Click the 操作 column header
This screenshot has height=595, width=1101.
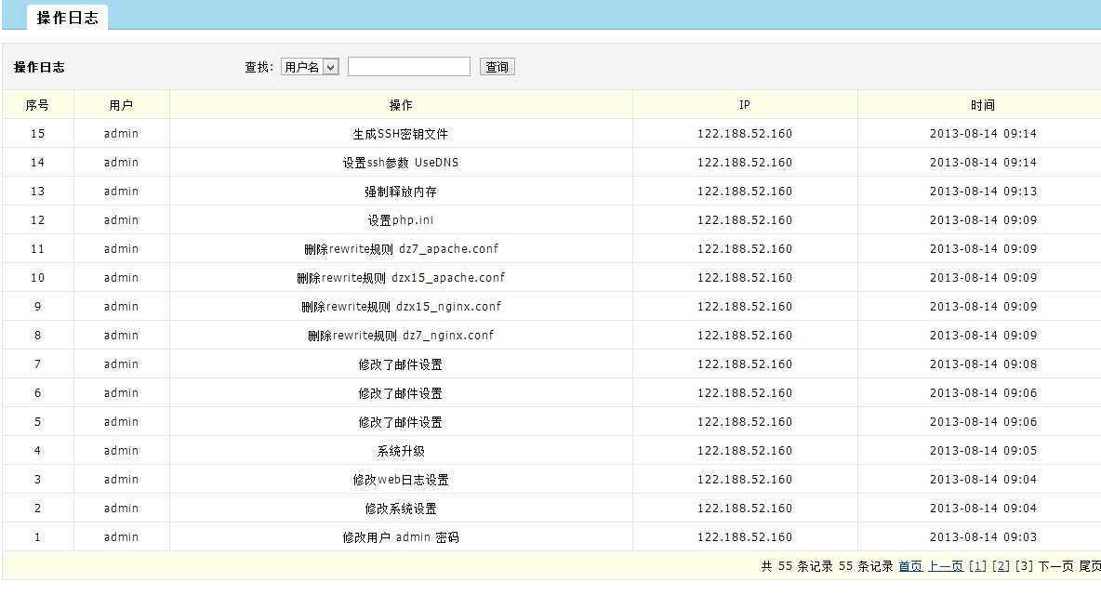(401, 105)
